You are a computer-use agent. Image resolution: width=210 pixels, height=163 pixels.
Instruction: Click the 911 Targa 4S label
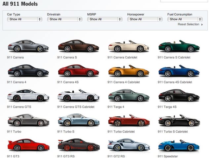point(167,107)
